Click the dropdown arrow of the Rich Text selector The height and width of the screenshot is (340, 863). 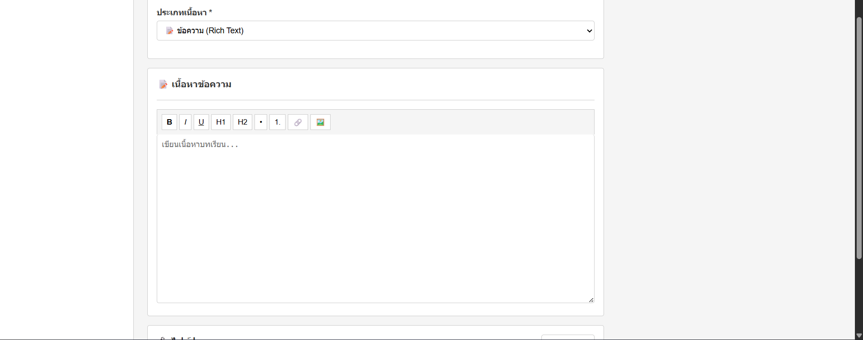(589, 31)
